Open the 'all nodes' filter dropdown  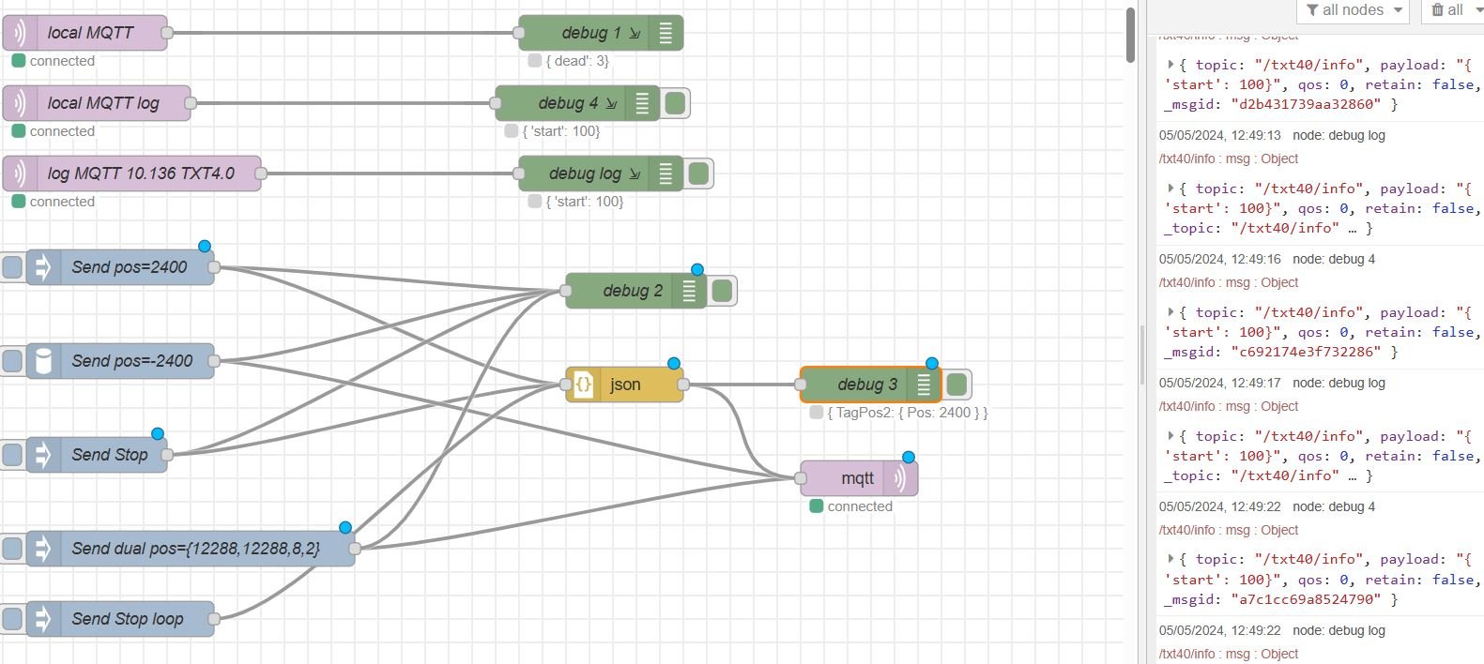click(1354, 10)
